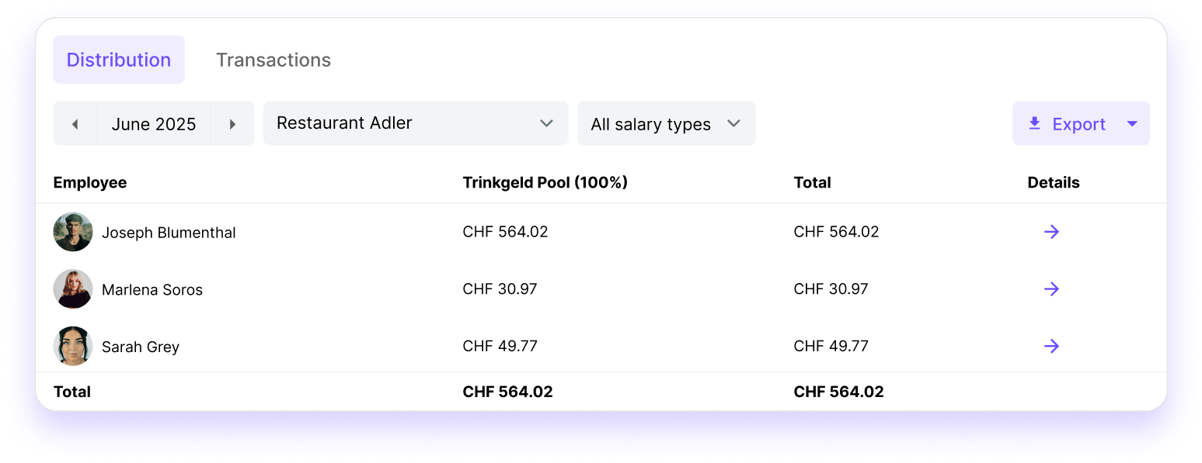This screenshot has width=1202, height=463.
Task: Open the All salary types filter
Action: point(666,123)
